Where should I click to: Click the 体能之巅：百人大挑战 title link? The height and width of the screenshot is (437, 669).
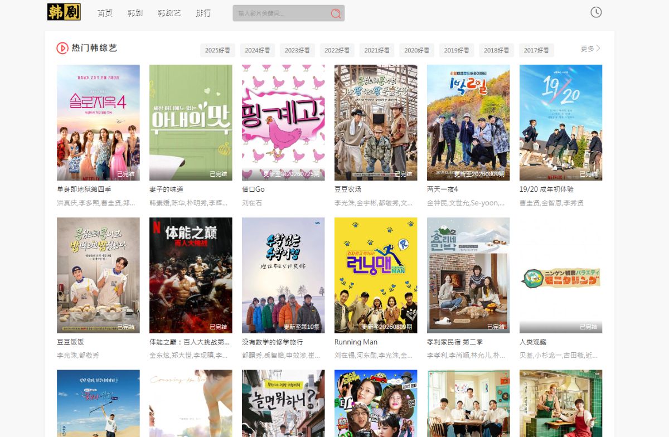(190, 342)
